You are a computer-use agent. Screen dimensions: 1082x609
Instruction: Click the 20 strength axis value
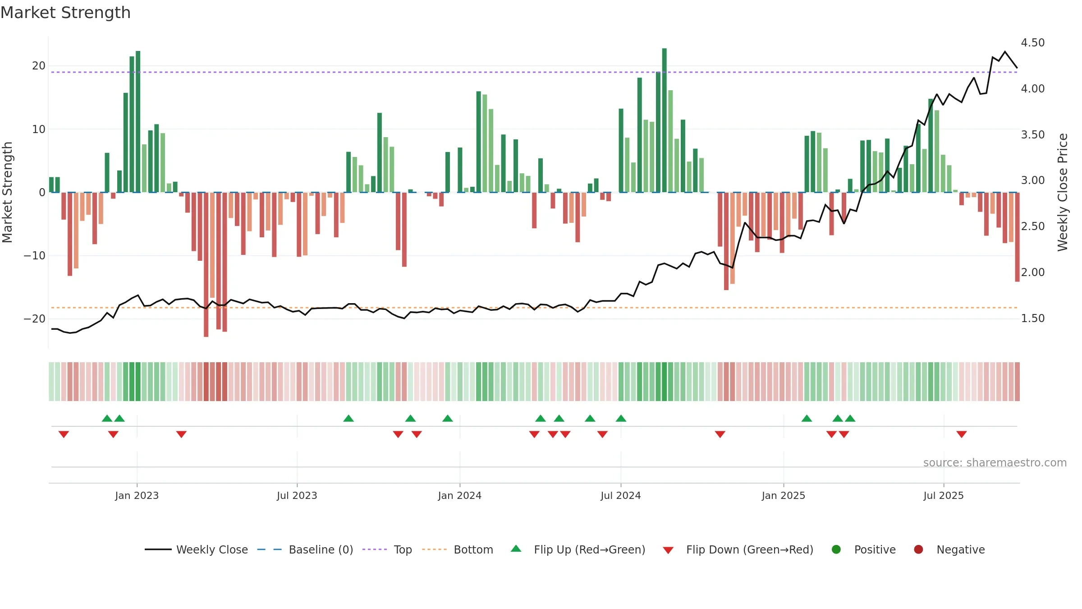pos(39,66)
